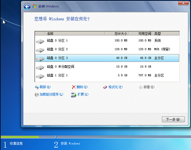Sort by the 名称 column header

(75, 33)
